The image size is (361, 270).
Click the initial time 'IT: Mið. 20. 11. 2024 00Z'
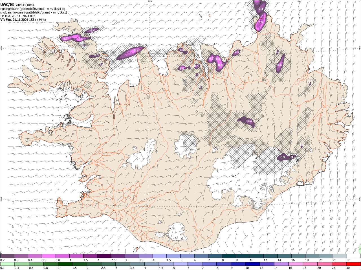click(x=18, y=16)
